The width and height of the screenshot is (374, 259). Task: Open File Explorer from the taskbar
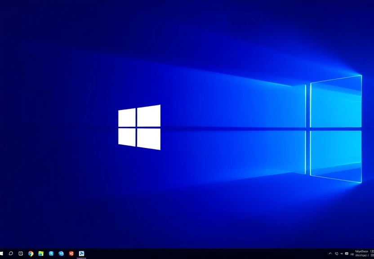(x=41, y=253)
